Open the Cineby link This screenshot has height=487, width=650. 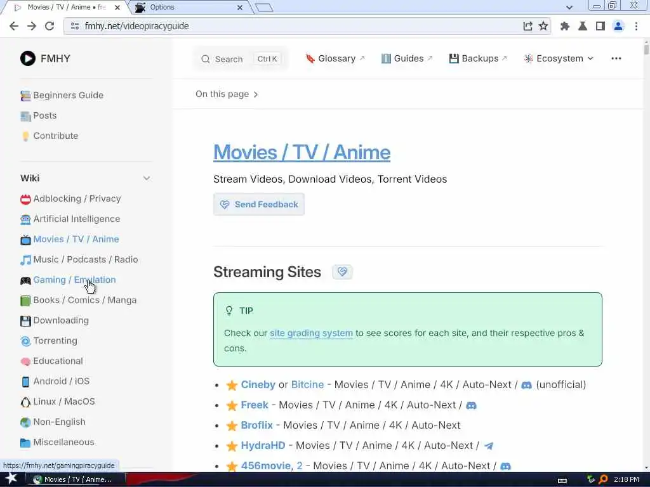pos(258,385)
